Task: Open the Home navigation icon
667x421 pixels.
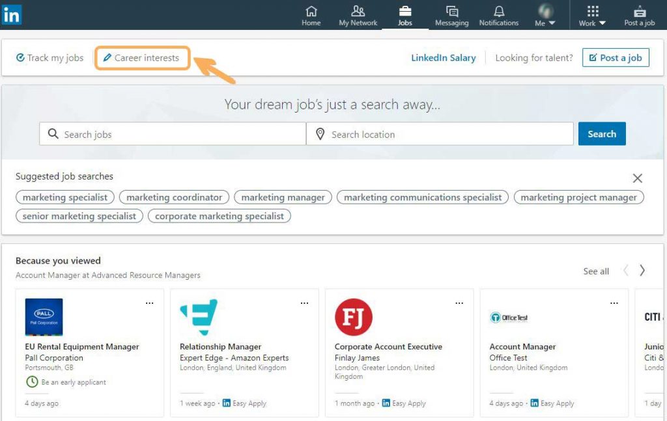Action: click(311, 16)
